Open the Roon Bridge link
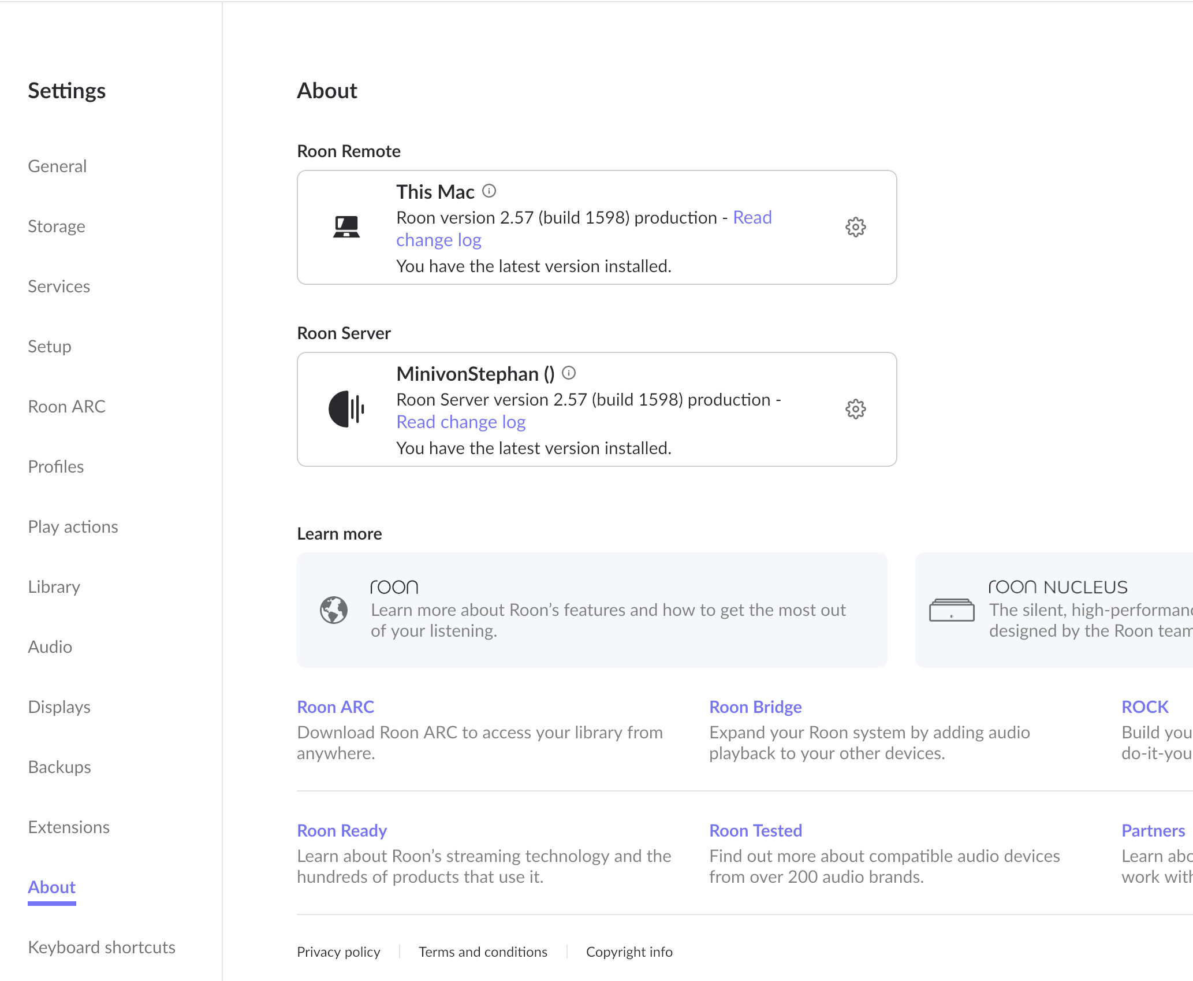The width and height of the screenshot is (1193, 981). (755, 707)
